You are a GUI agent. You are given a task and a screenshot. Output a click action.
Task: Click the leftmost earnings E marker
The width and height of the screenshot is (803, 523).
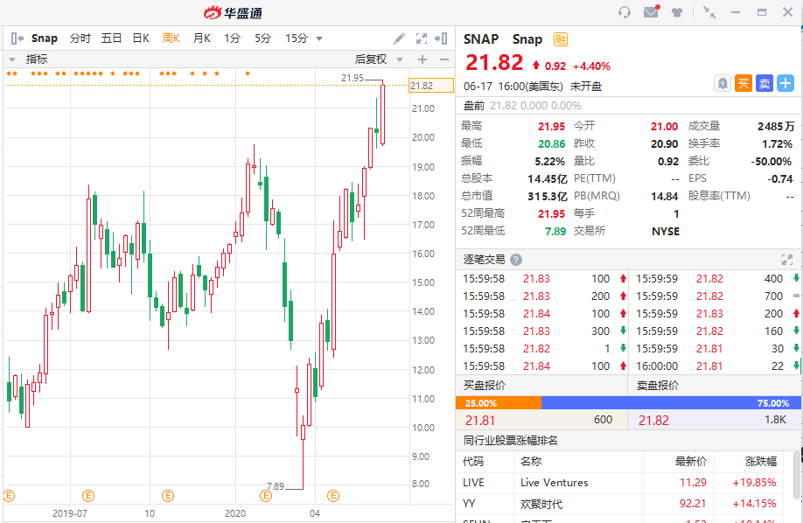[10, 495]
